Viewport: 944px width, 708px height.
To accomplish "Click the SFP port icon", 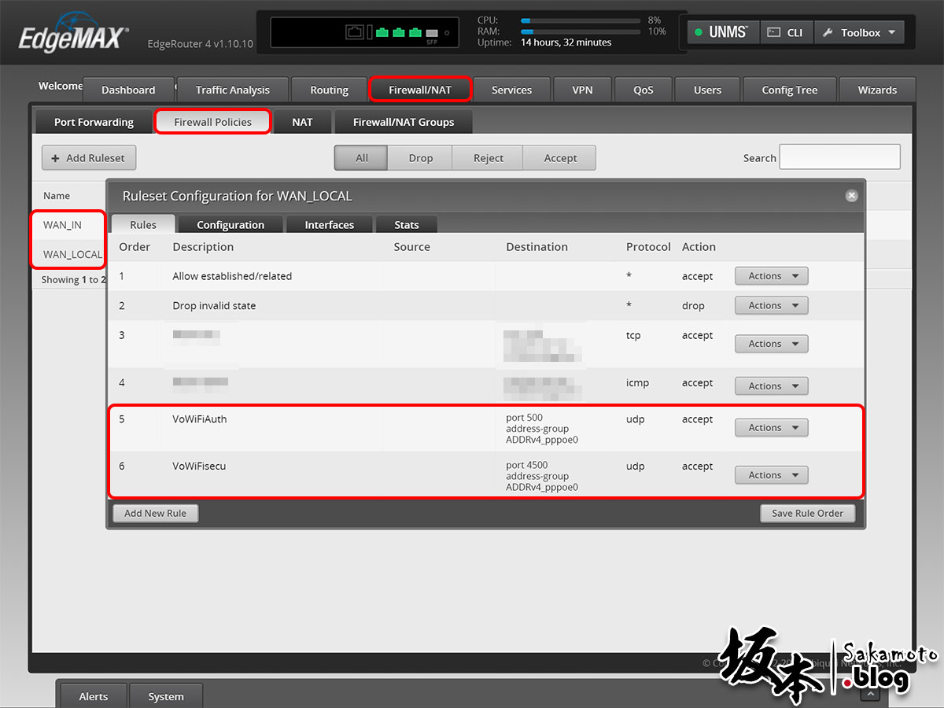I will (431, 33).
